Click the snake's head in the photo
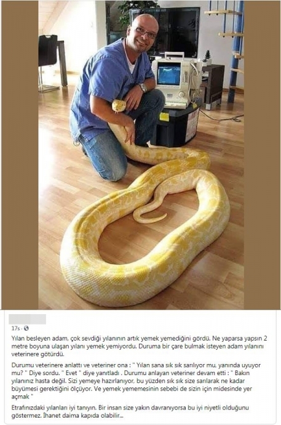The image size is (281, 425). click(x=119, y=105)
